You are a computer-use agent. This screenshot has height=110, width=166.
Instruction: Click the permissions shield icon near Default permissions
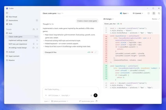click(52, 101)
